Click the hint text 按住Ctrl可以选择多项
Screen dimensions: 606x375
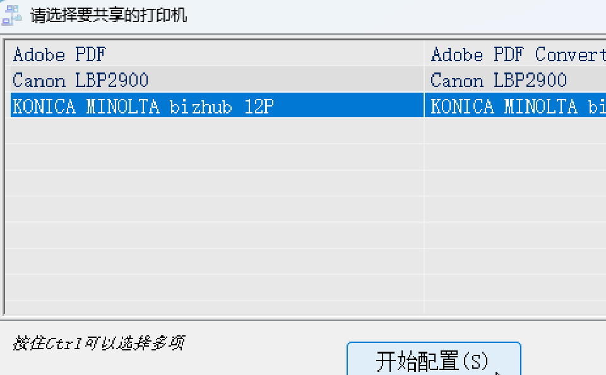(x=98, y=344)
